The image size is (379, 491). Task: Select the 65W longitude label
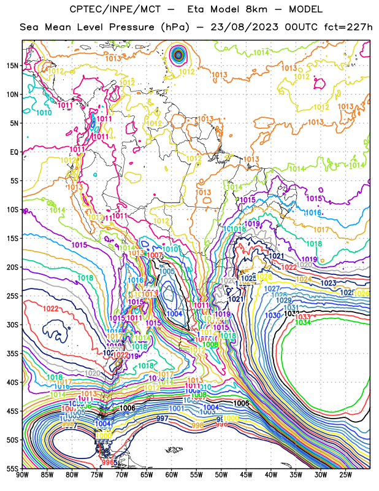[x=147, y=475]
